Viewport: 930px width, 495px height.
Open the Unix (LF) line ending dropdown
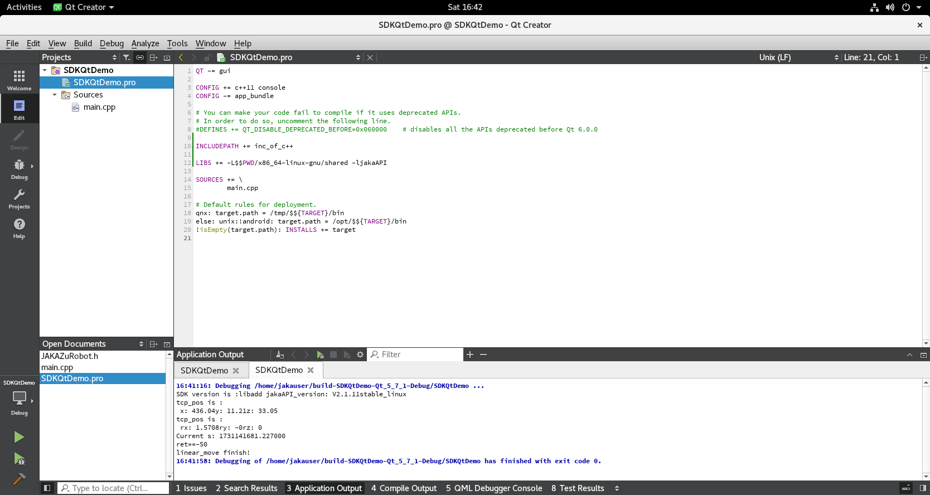798,57
